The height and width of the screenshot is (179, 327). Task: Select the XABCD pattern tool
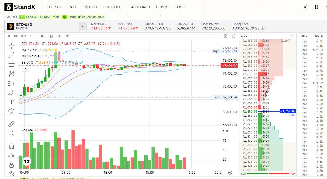[x=11, y=73]
